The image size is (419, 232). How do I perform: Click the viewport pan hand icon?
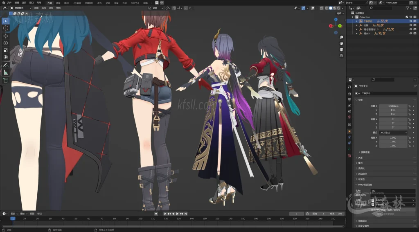click(x=341, y=43)
